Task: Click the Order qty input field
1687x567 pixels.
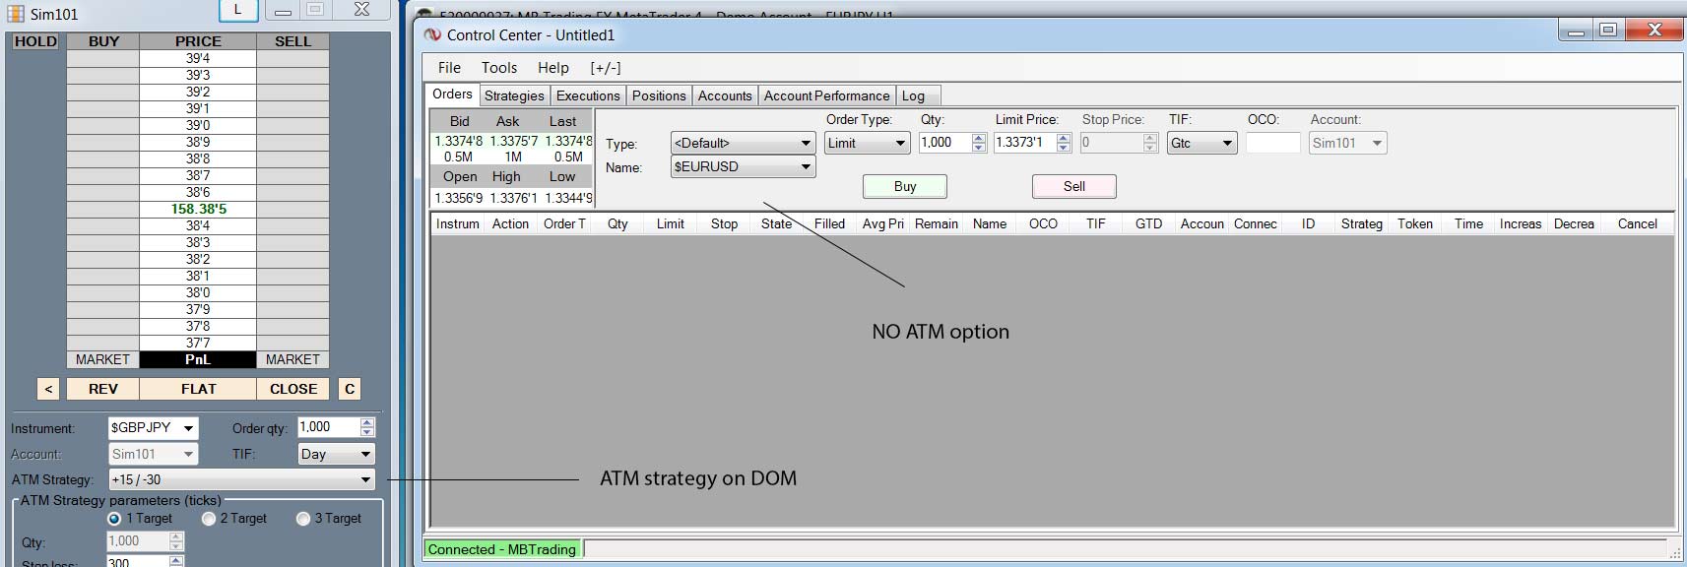Action: [328, 427]
